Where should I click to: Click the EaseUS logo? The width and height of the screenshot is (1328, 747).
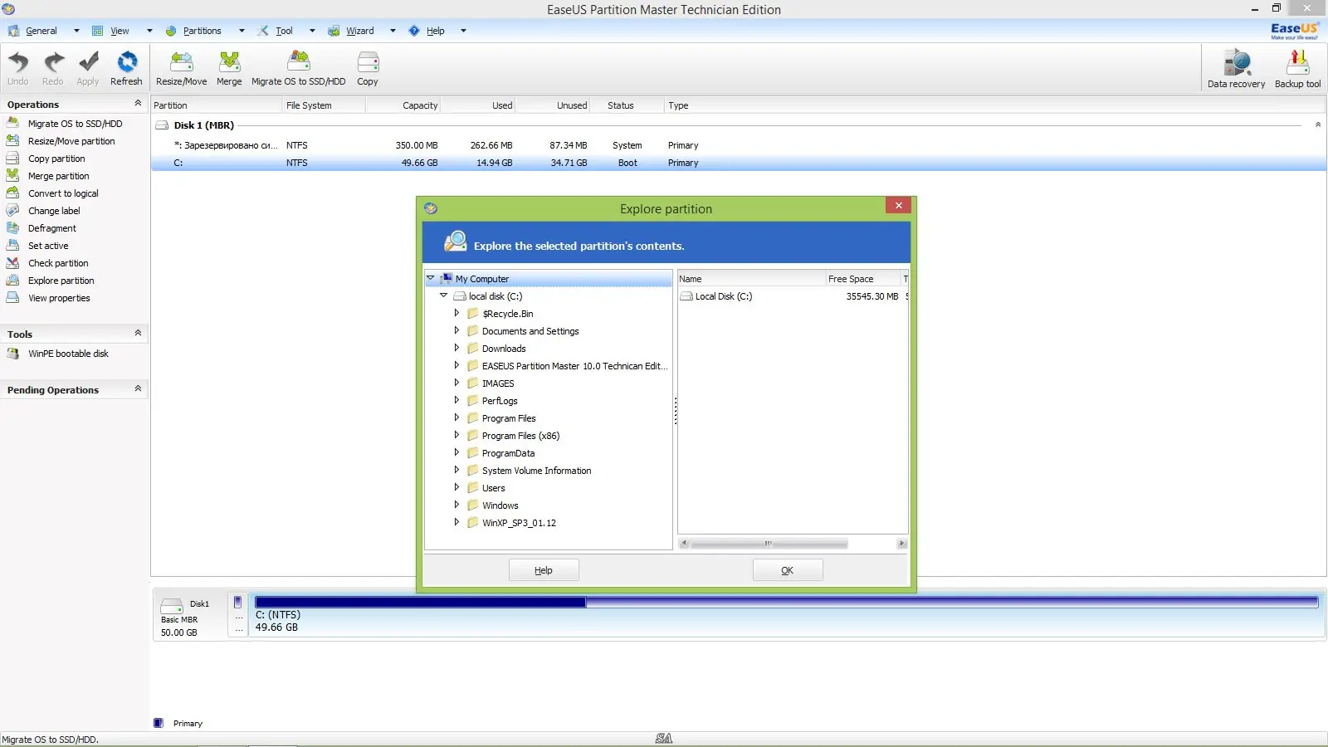[x=1294, y=31]
